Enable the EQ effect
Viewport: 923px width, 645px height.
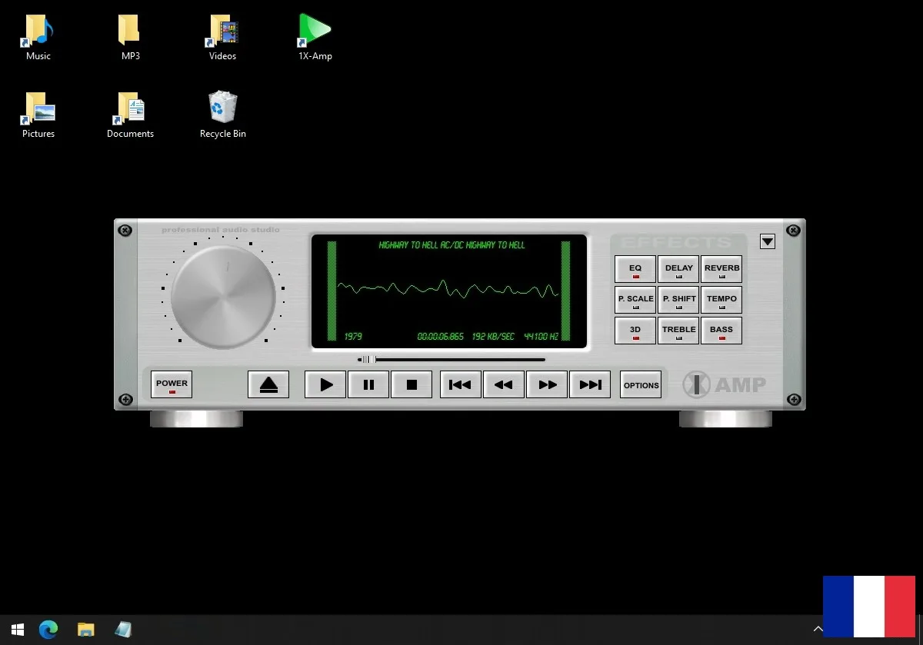[635, 268]
